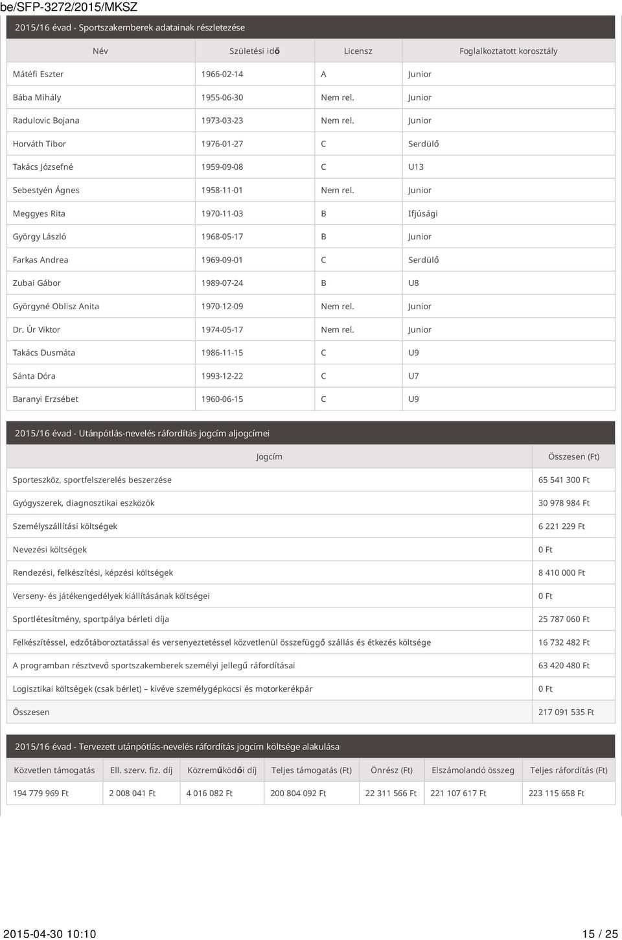
Task: Click the Teljes ráfordítás value 223 115 658 Ft
Action: coord(556,793)
